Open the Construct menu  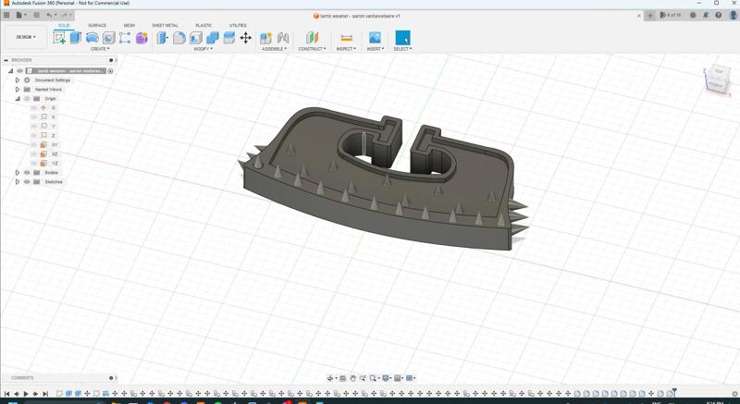(312, 49)
